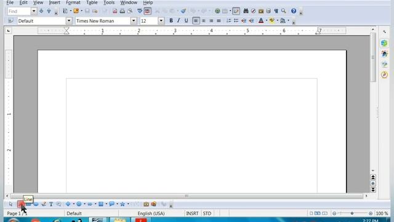The image size is (394, 222).
Task: Click the zoom slider handle in status bar
Action: tap(352, 213)
